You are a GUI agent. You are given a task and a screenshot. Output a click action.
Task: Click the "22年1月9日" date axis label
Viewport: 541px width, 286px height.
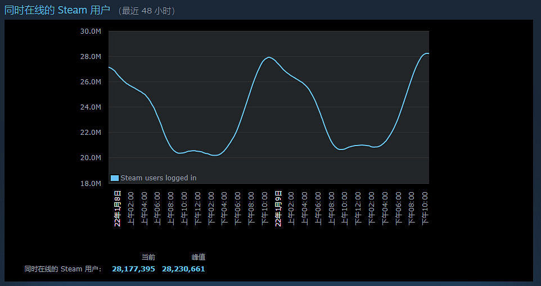(x=278, y=208)
